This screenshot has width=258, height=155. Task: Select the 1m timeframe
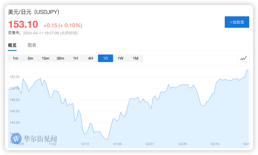(15, 58)
